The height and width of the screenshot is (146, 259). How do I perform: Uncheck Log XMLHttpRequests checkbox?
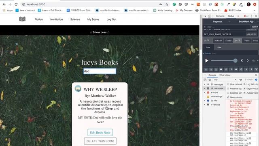pyautogui.click(x=244, y=84)
